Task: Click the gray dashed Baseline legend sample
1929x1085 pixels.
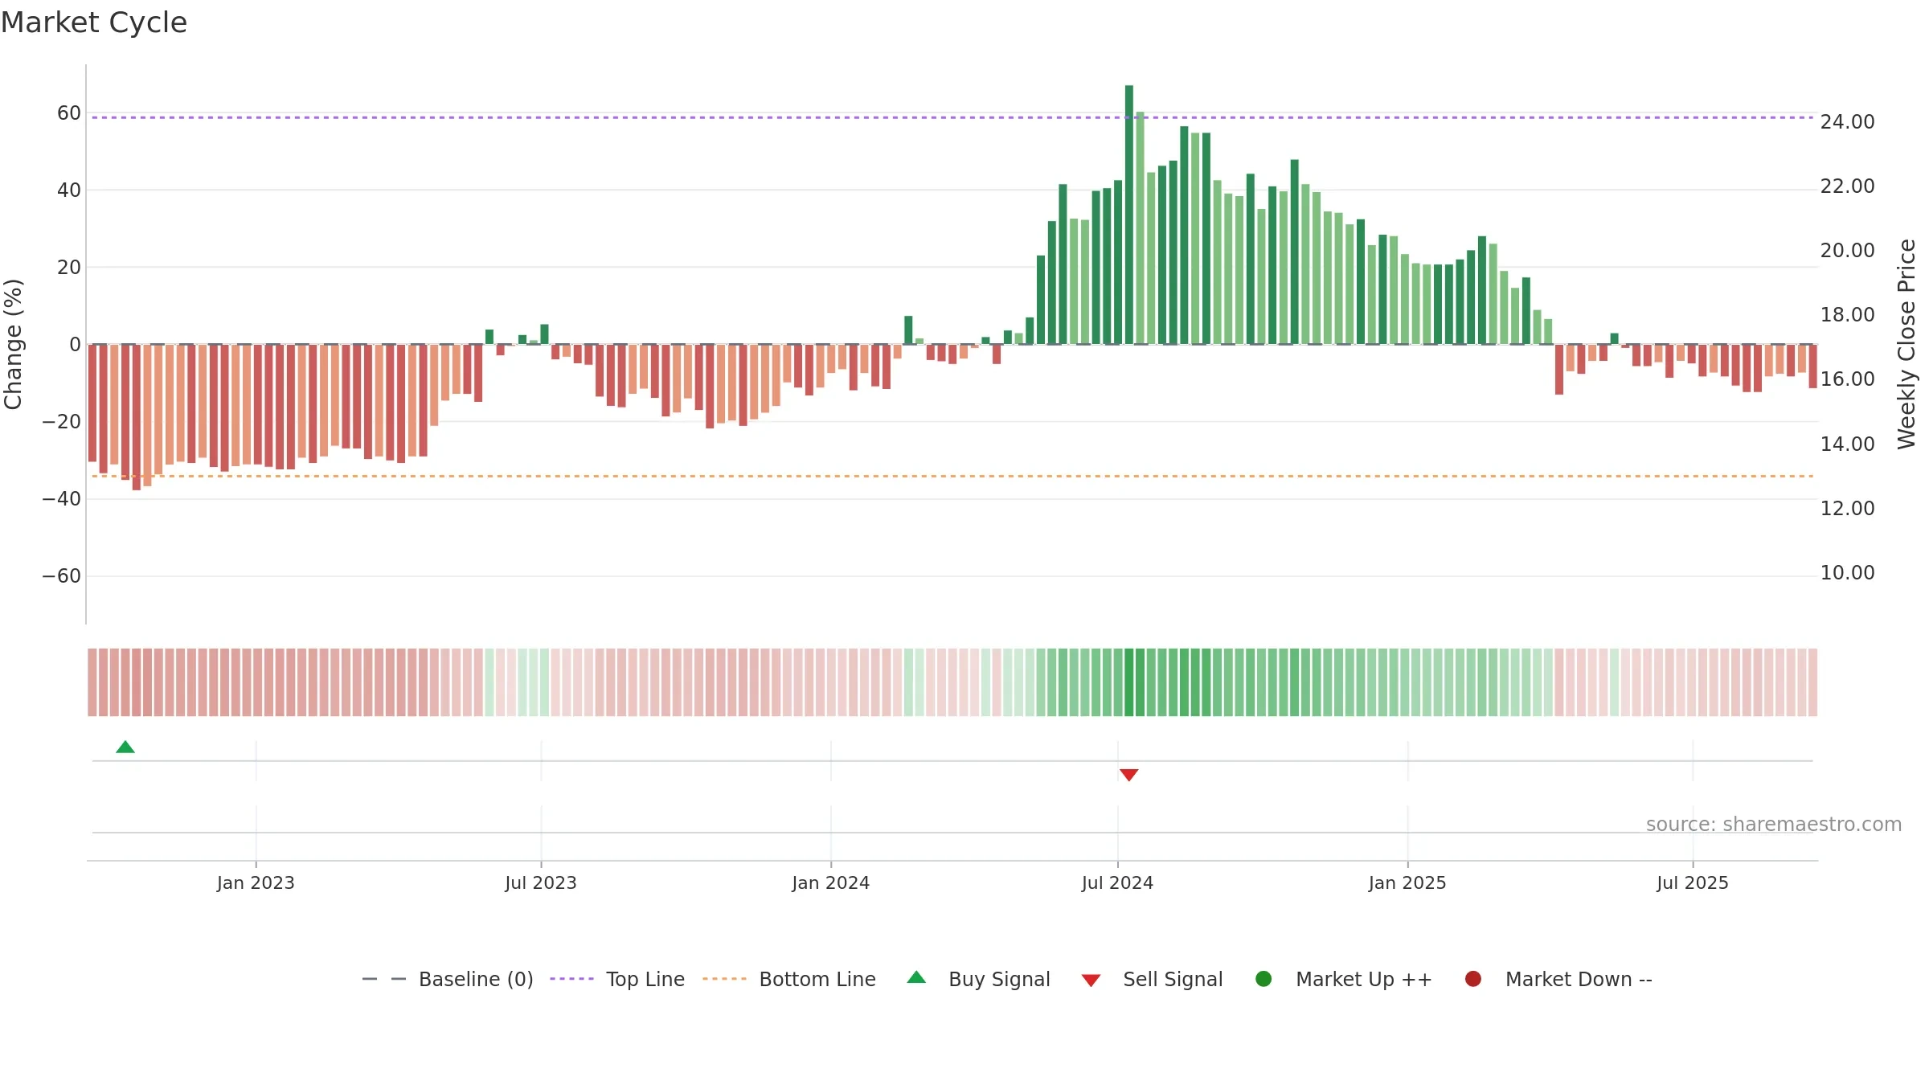Action: pyautogui.click(x=384, y=979)
